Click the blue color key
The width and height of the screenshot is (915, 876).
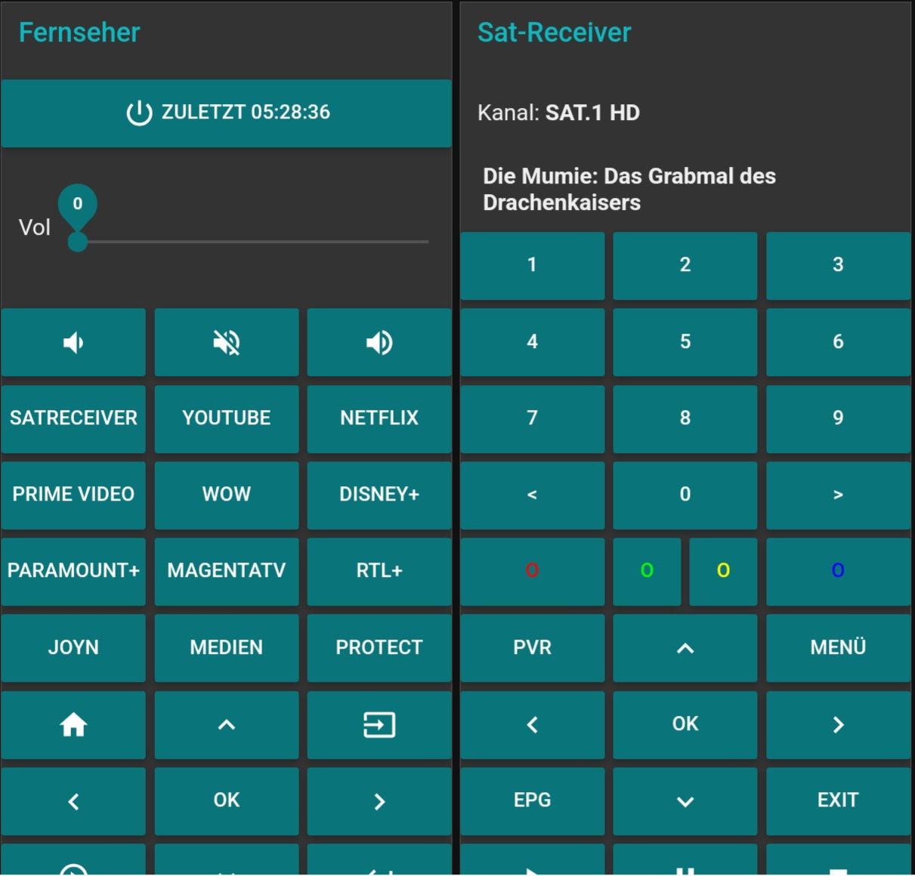tap(838, 571)
